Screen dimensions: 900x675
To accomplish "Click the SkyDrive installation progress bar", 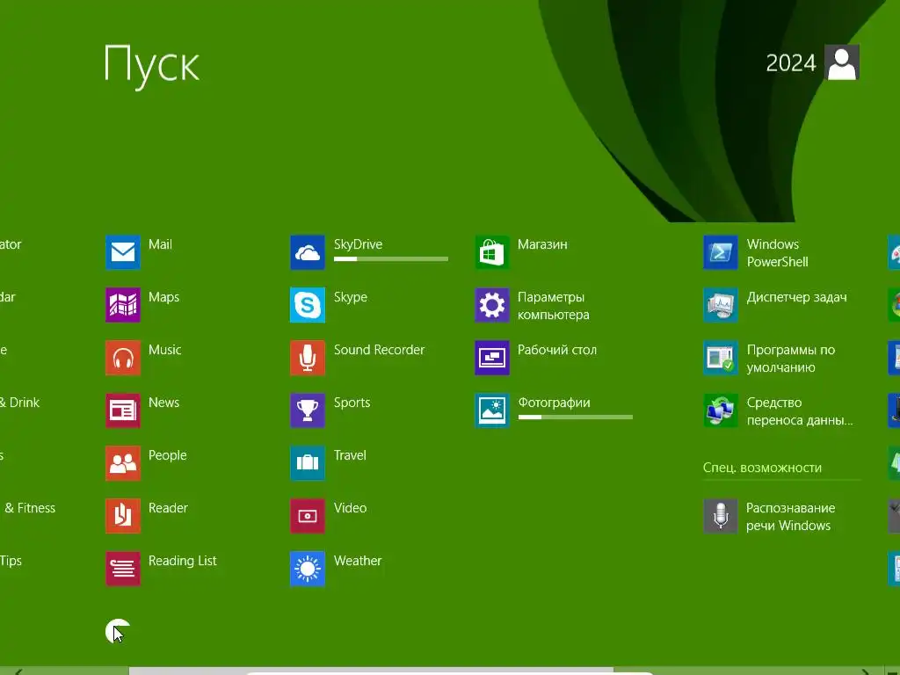I will tap(391, 259).
